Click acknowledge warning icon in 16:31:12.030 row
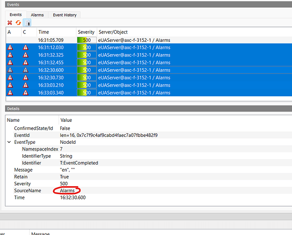 10,47
